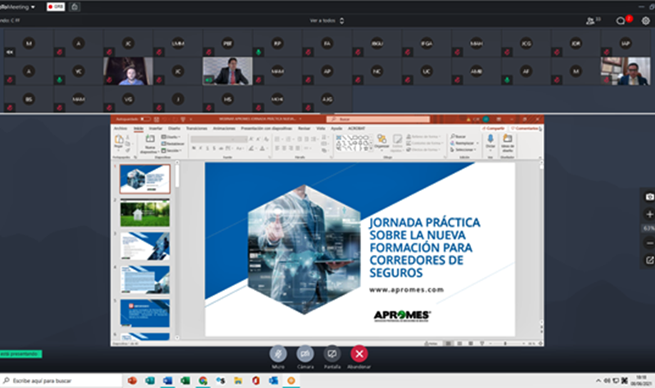Click the green mic icon on participant RP tile
Screen dimensions: 655x388
pos(258,52)
